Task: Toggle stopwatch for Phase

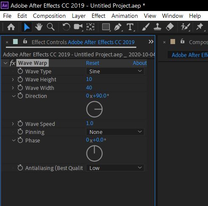Action: click(20, 140)
